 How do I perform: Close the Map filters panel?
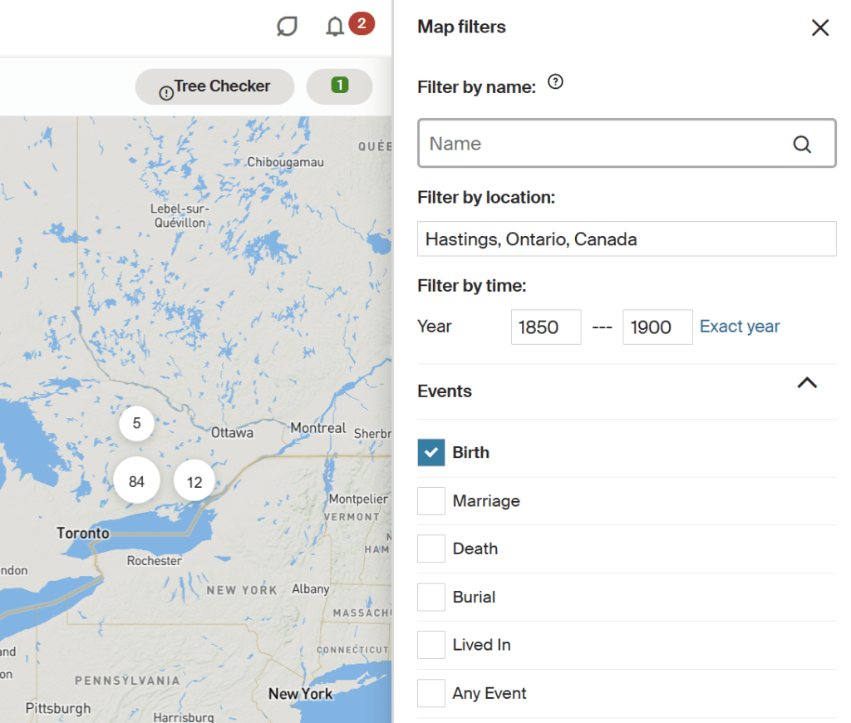pos(820,27)
